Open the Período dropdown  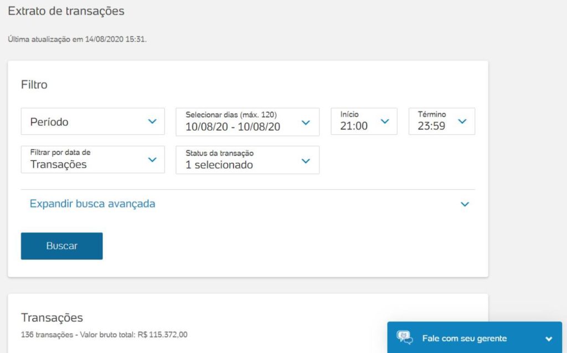point(83,122)
